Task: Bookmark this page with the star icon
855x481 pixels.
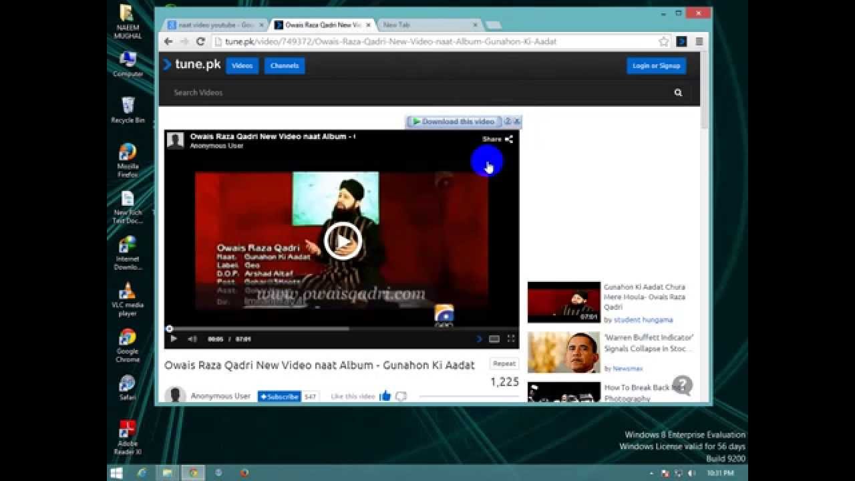Action: click(663, 41)
